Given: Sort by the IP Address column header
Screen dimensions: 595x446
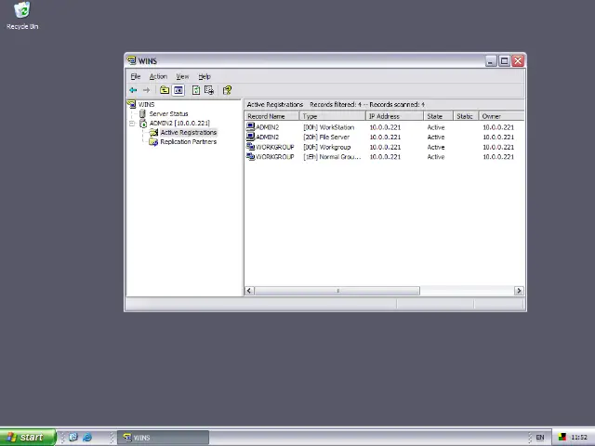Looking at the screenshot, I should [x=394, y=116].
